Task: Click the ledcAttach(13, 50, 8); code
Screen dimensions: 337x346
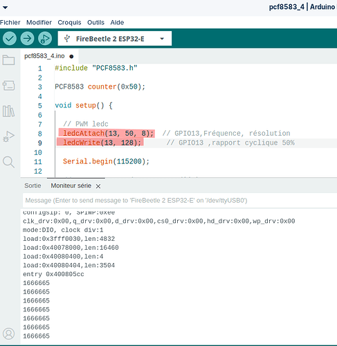Action: [108, 134]
